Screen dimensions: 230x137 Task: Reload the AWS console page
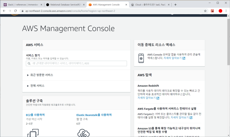coord(15,11)
